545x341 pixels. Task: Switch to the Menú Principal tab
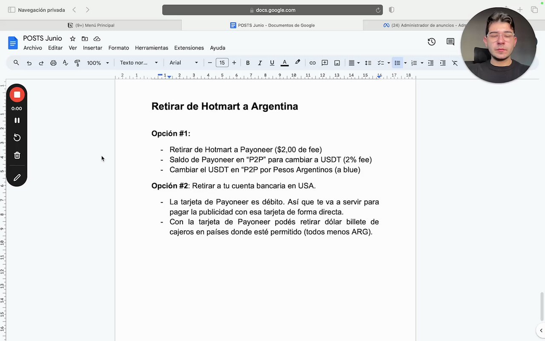coord(91,25)
